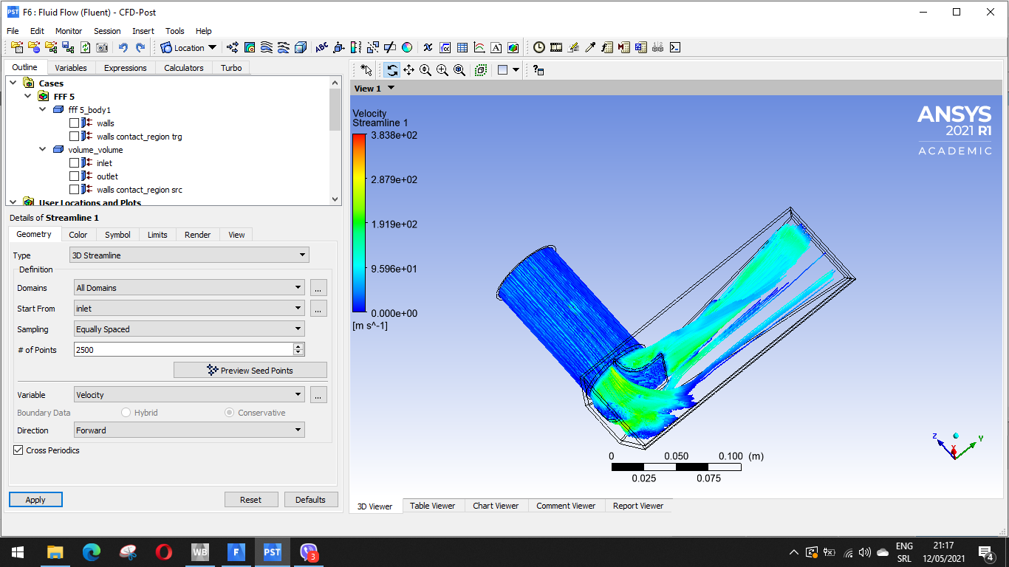Click the # of Points stepper arrows
This screenshot has width=1009, height=567.
coord(298,350)
